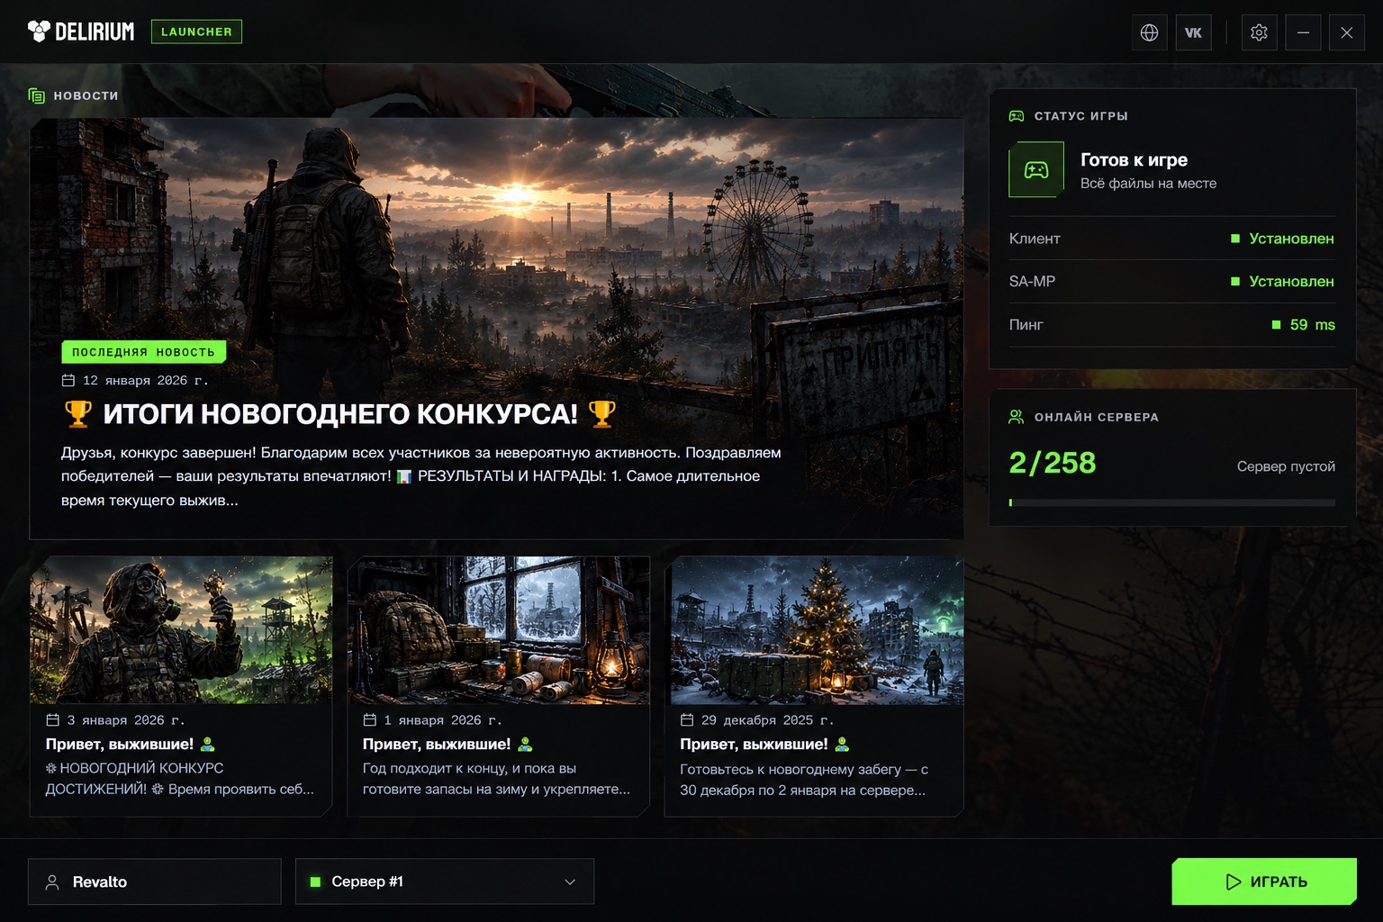
Task: Click the chevron arrow in server selector
Action: 570,881
